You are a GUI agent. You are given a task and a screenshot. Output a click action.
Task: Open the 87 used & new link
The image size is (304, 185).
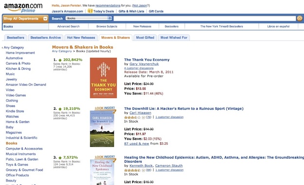pos(137,144)
